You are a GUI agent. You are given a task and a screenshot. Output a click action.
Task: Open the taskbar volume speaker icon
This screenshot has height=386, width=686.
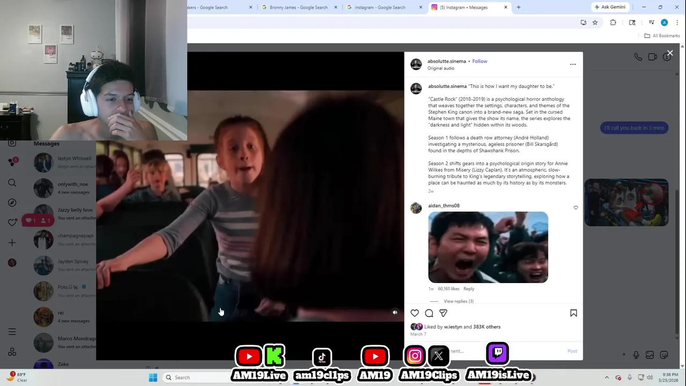(650, 377)
